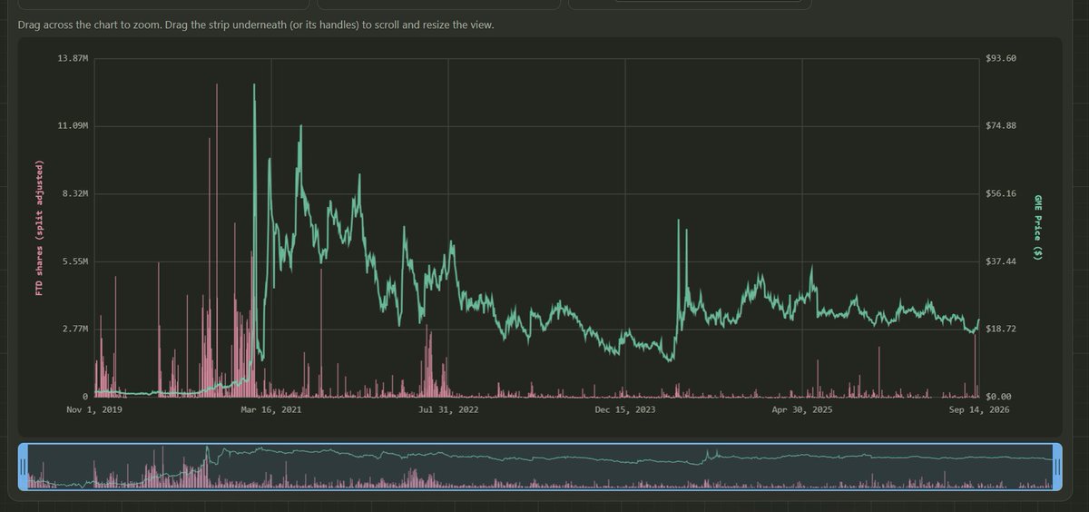1089x512 pixels.
Task: Click the 2024 price spike after Dec 15, 2023
Action: [x=678, y=221]
